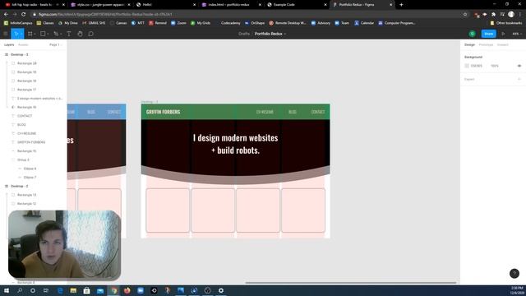526x296 pixels.
Task: Select the Desktop - 3 frame layer
Action: 20,54
